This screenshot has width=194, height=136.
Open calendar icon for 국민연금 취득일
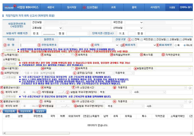pos(72,55)
